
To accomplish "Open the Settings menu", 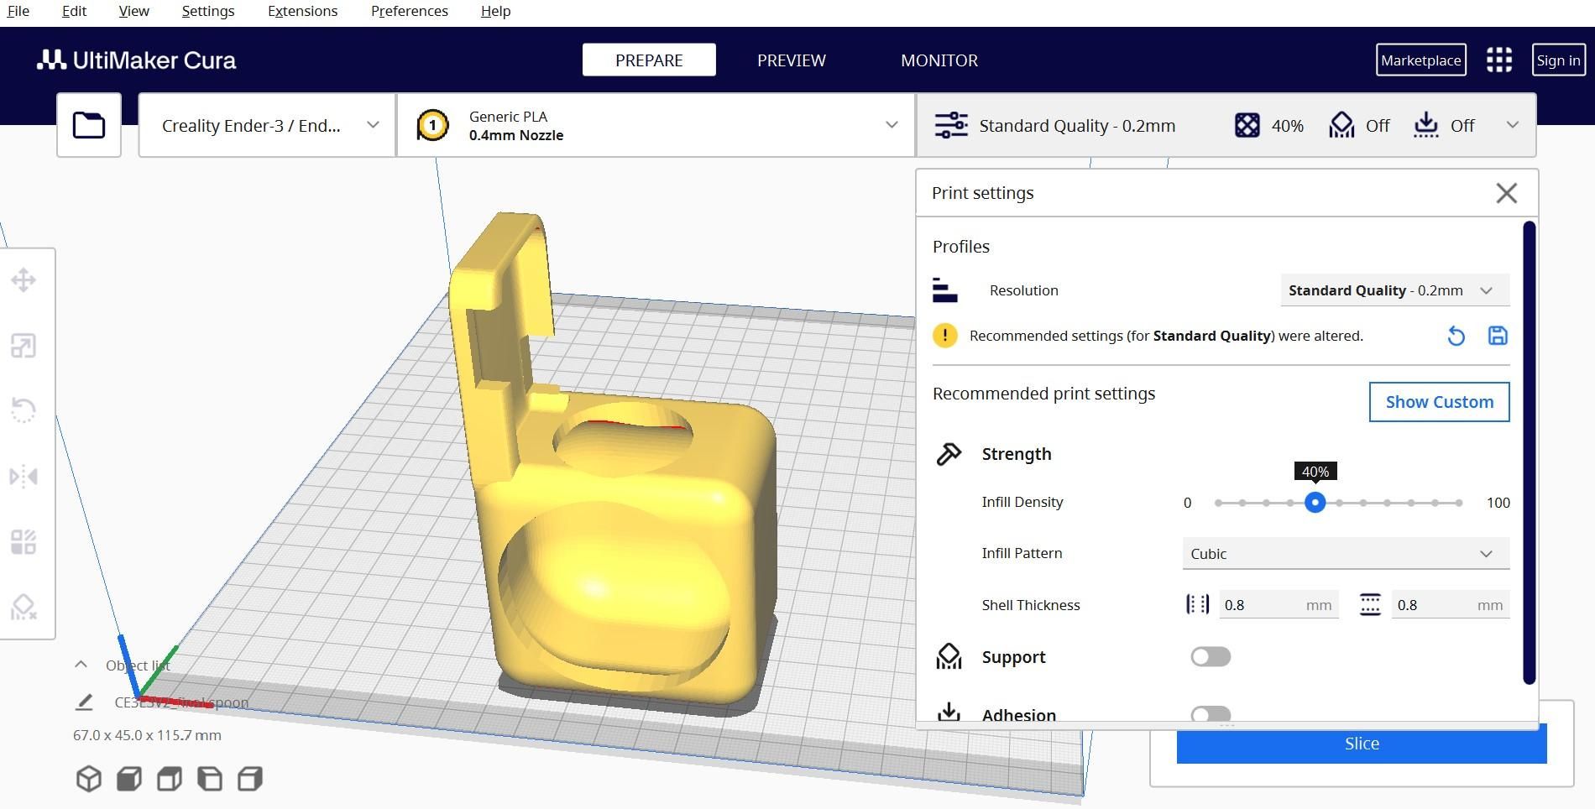I will 207,11.
